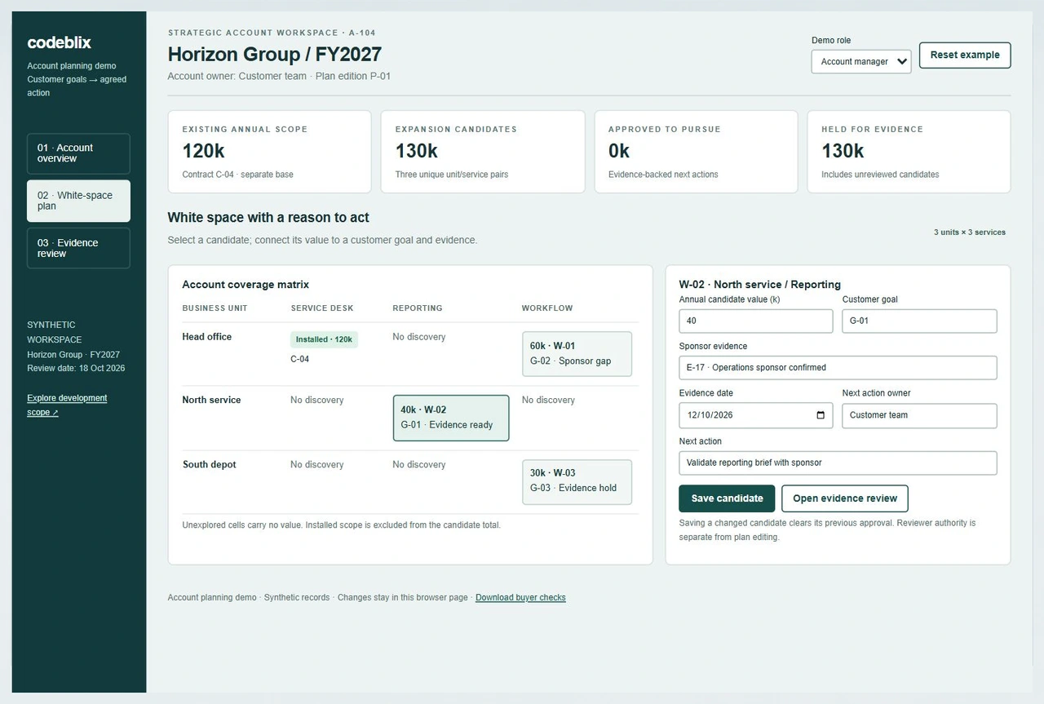Expand the Demo role dropdown
The image size is (1044, 704).
click(861, 62)
